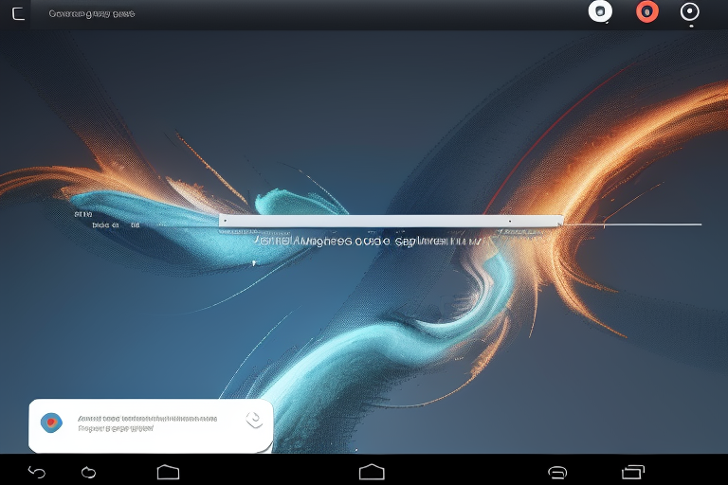This screenshot has height=485, width=728.
Task: Click the title text in the top bar
Action: coord(91,14)
